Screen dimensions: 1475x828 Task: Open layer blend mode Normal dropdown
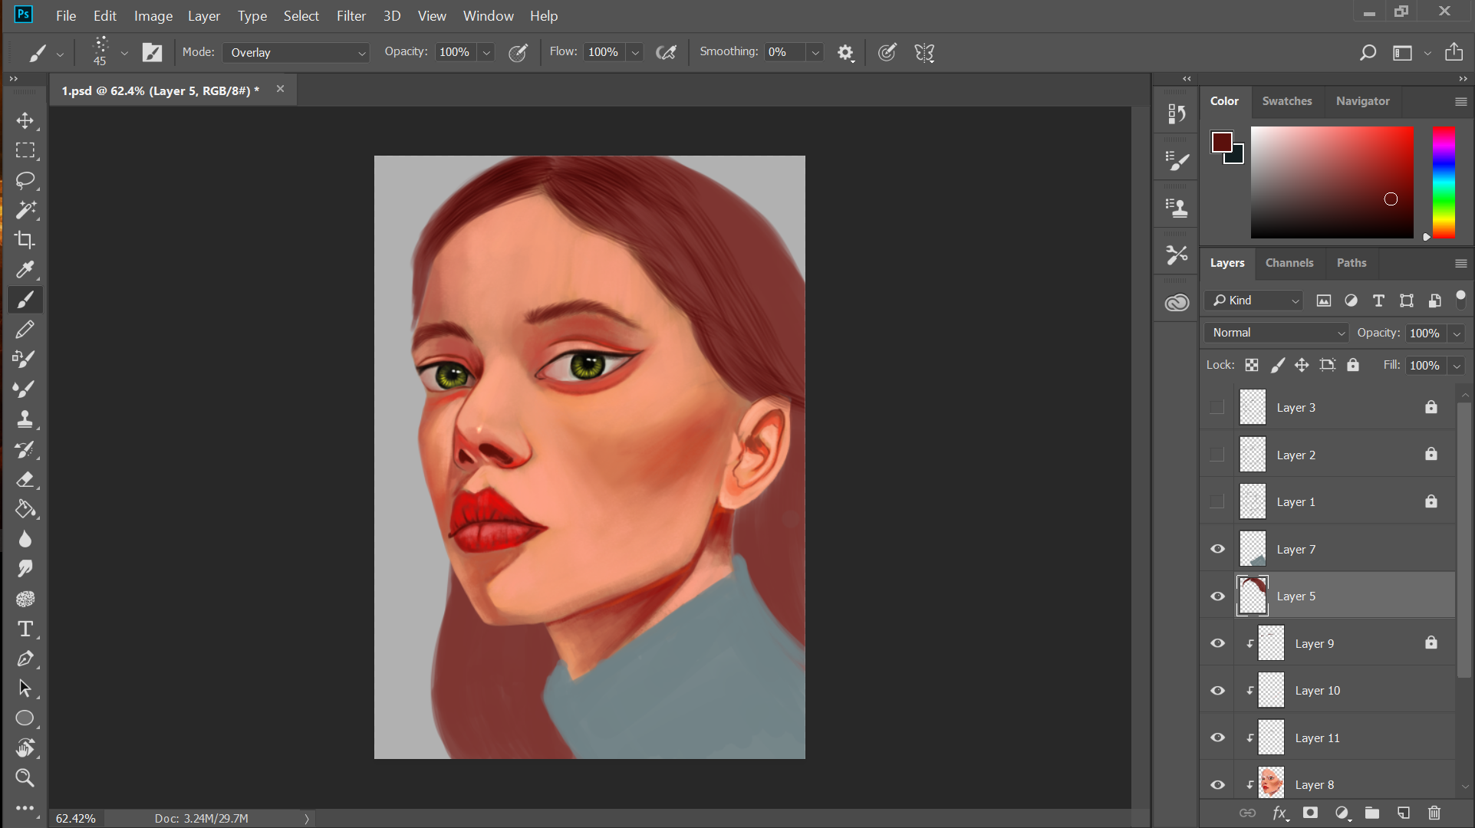tap(1276, 333)
